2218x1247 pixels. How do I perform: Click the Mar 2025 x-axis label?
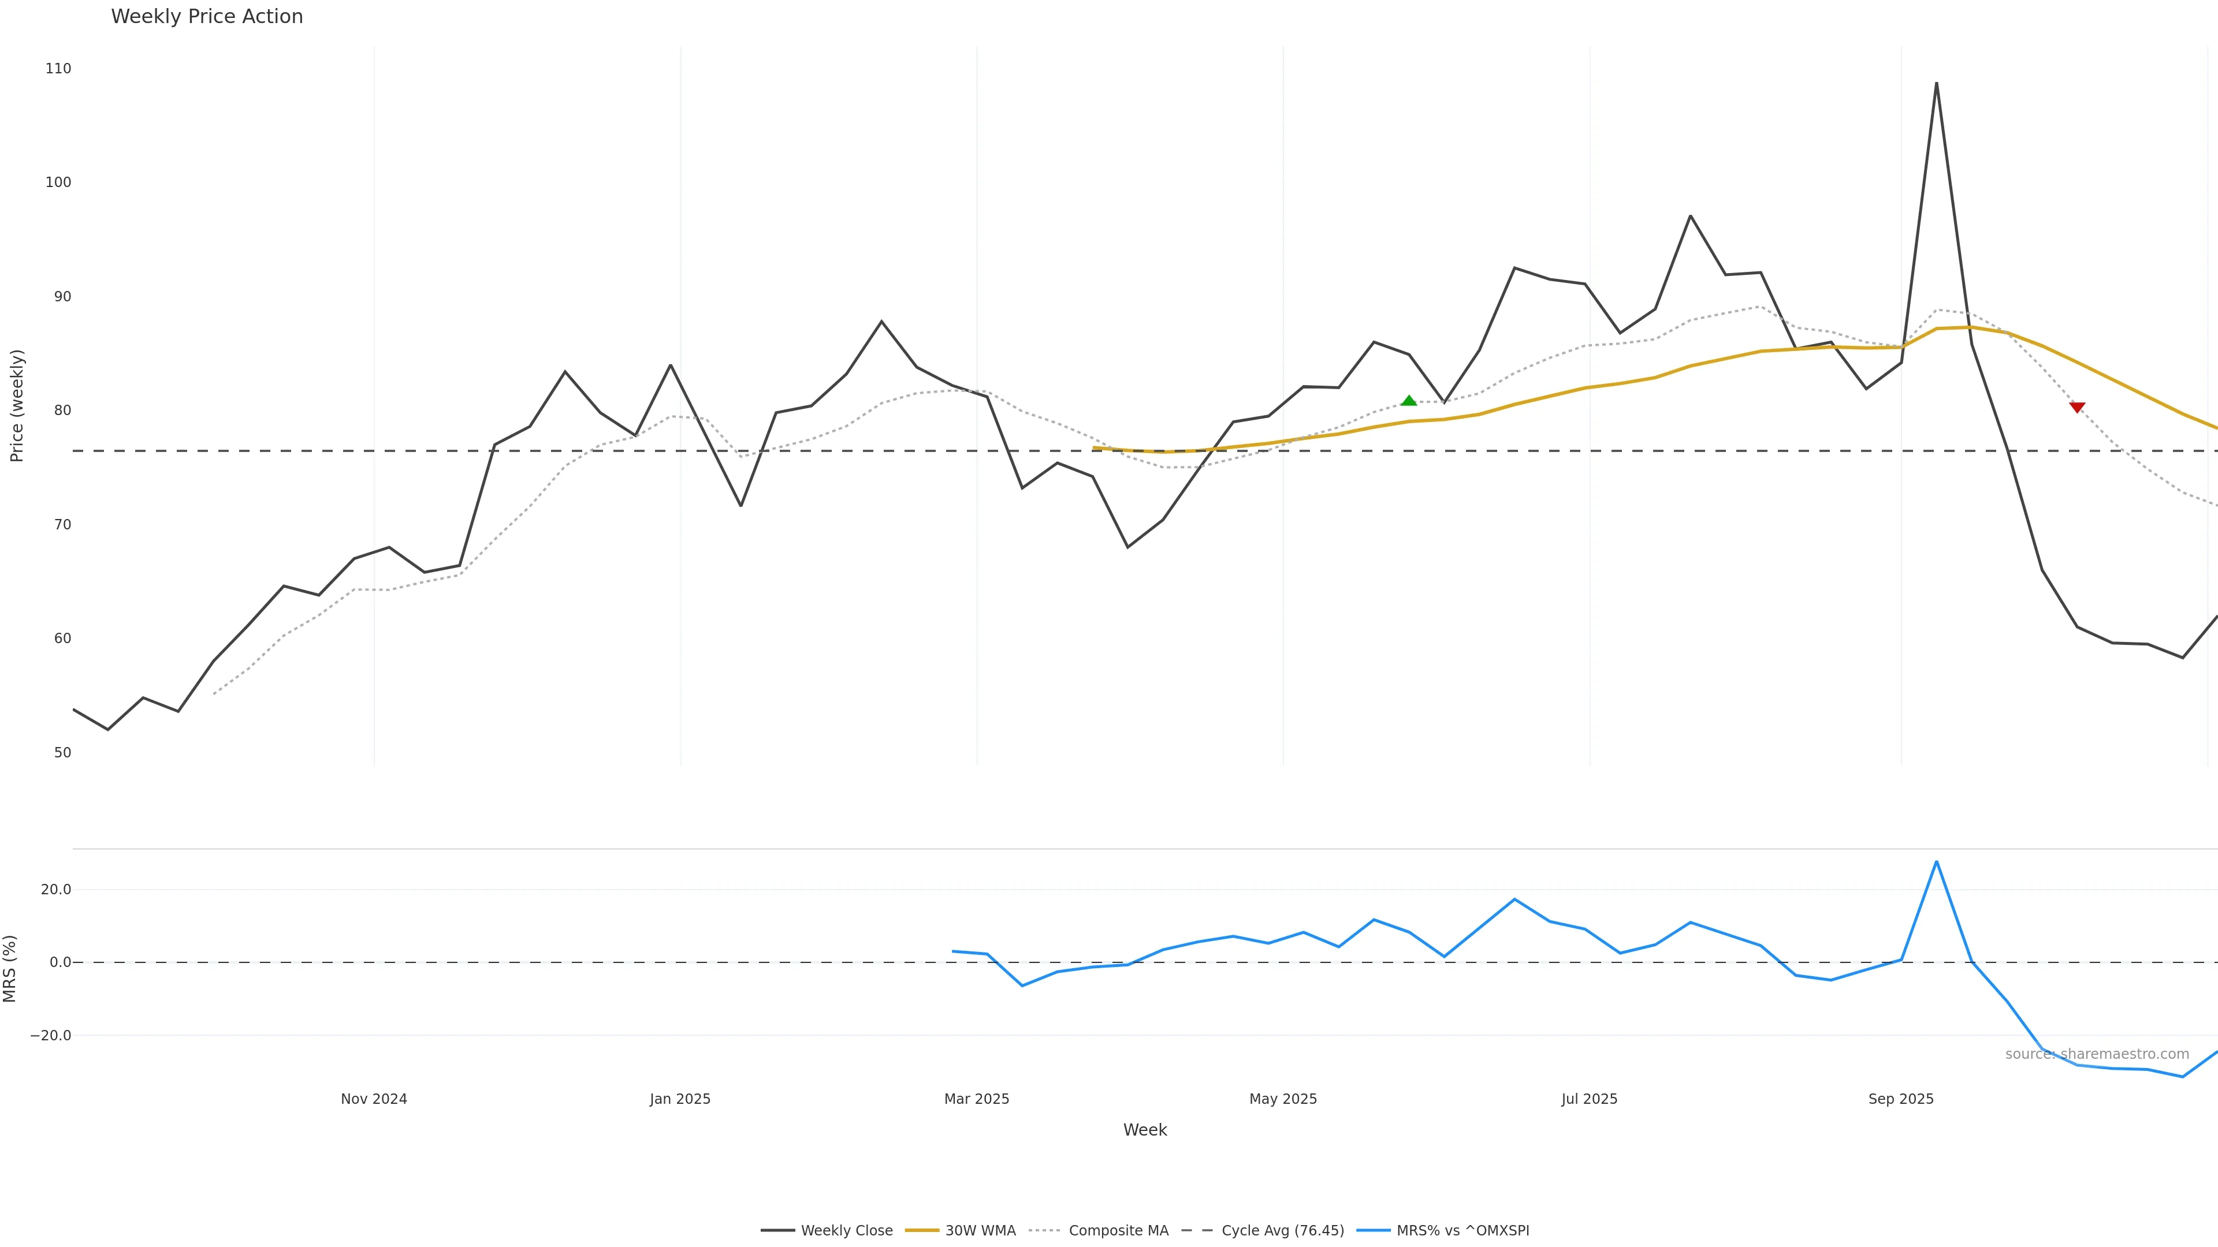tap(976, 1099)
